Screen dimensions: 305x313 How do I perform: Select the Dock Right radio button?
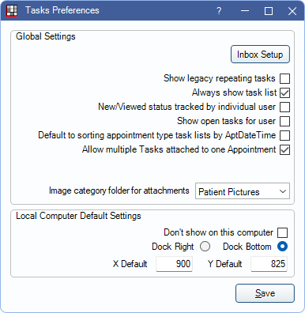point(205,247)
